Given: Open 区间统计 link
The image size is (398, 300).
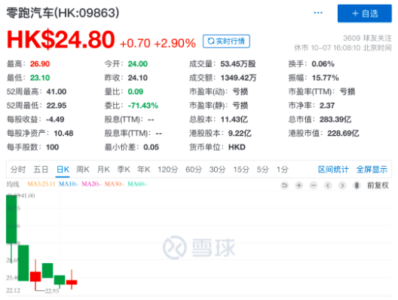Looking at the screenshot, I should [x=333, y=170].
